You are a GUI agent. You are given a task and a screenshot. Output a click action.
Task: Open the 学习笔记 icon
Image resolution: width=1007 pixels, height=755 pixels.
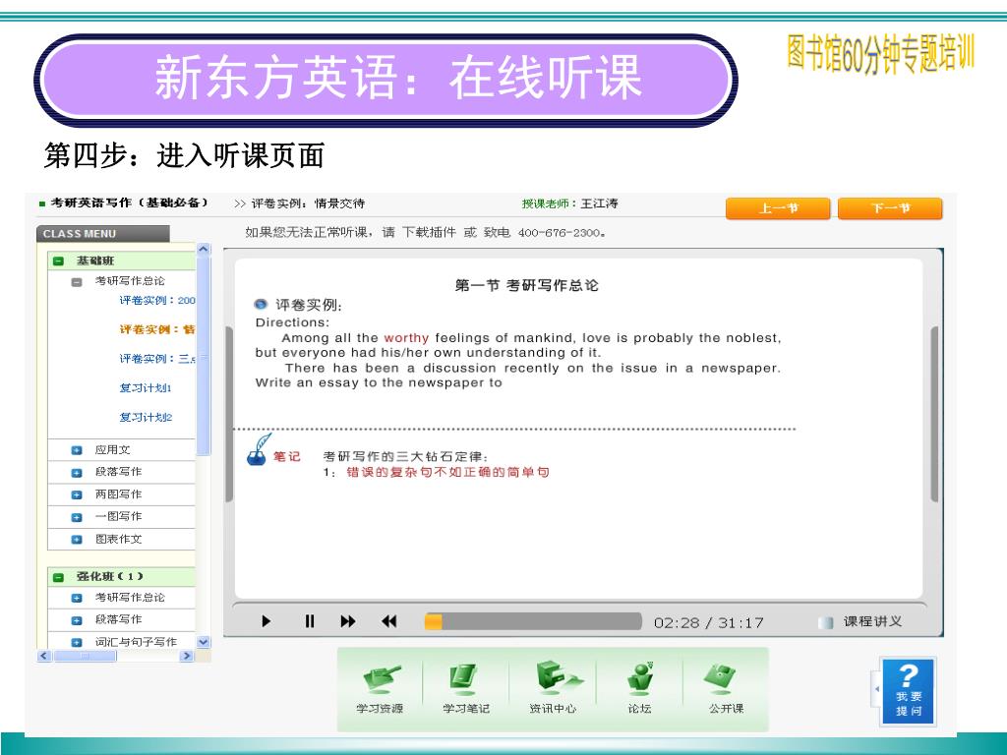point(465,689)
